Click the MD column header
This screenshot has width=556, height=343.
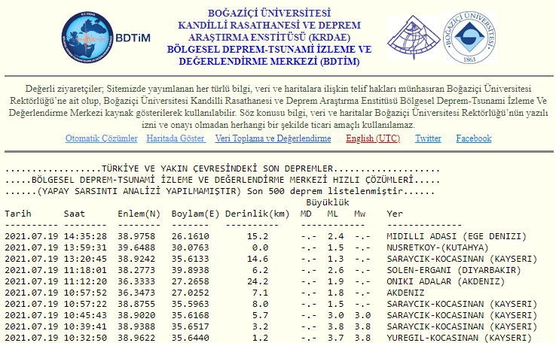[x=306, y=214]
